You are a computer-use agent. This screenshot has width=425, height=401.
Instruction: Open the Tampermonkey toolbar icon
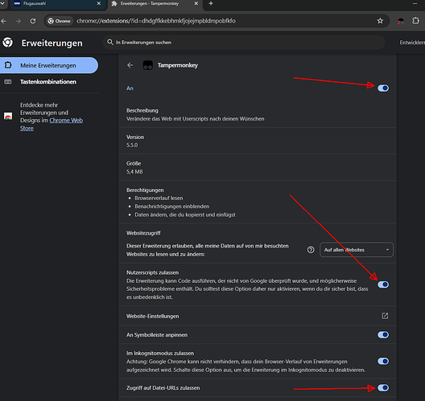401,21
